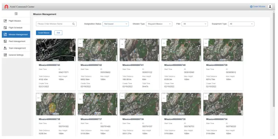The image size is (278, 139).
Task: Open map thumbnail of Mission666666741
Action: pos(139,50)
